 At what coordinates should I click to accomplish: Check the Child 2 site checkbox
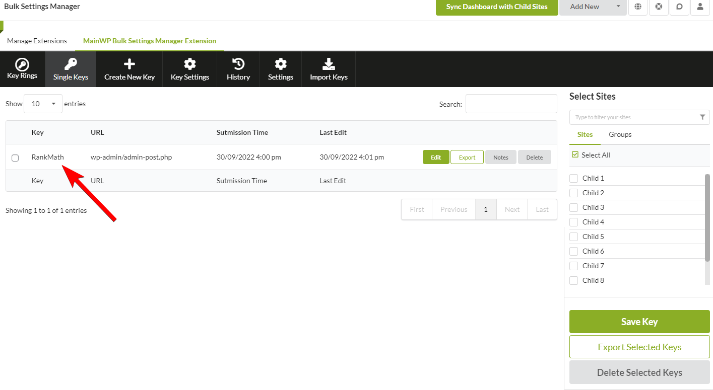[573, 193]
